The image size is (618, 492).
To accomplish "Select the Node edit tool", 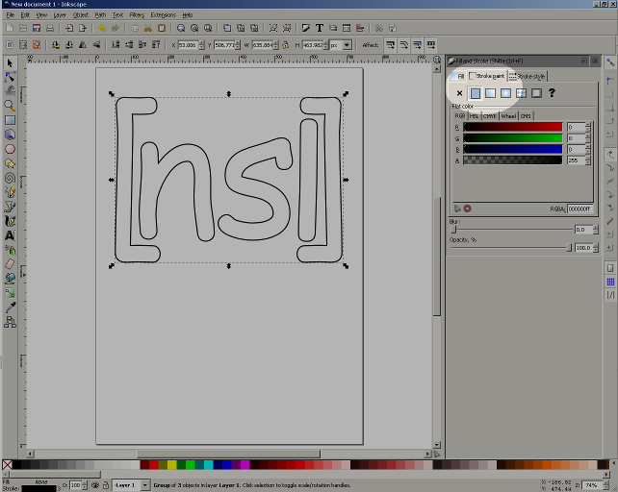I will click(10, 76).
